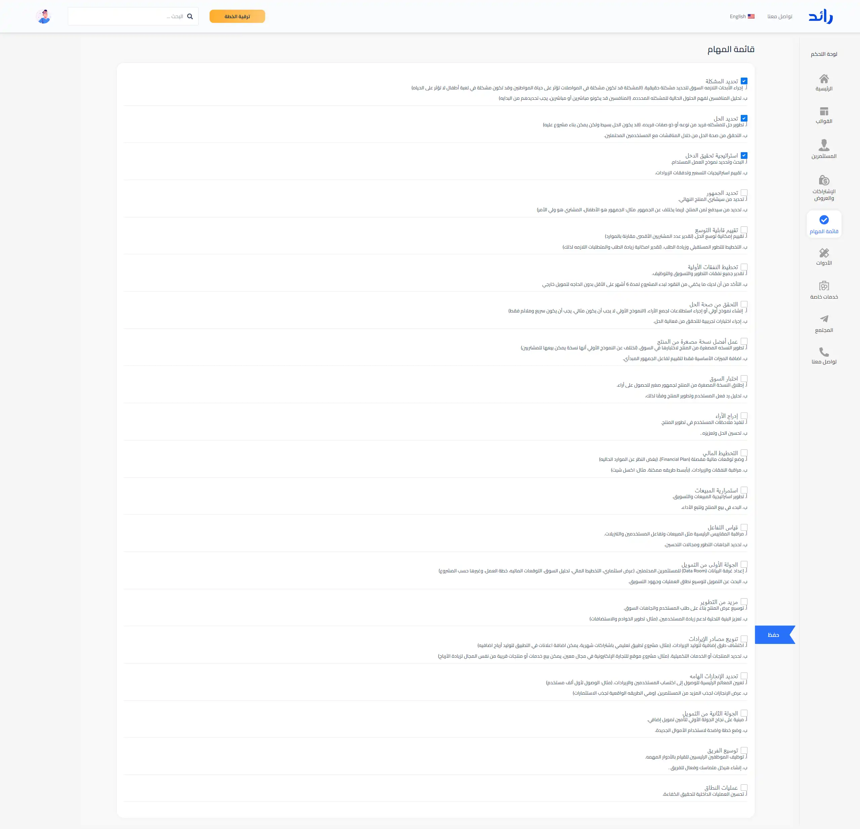860x829 pixels.
Task: Click the تواصل معنا top menu link
Action: point(779,16)
